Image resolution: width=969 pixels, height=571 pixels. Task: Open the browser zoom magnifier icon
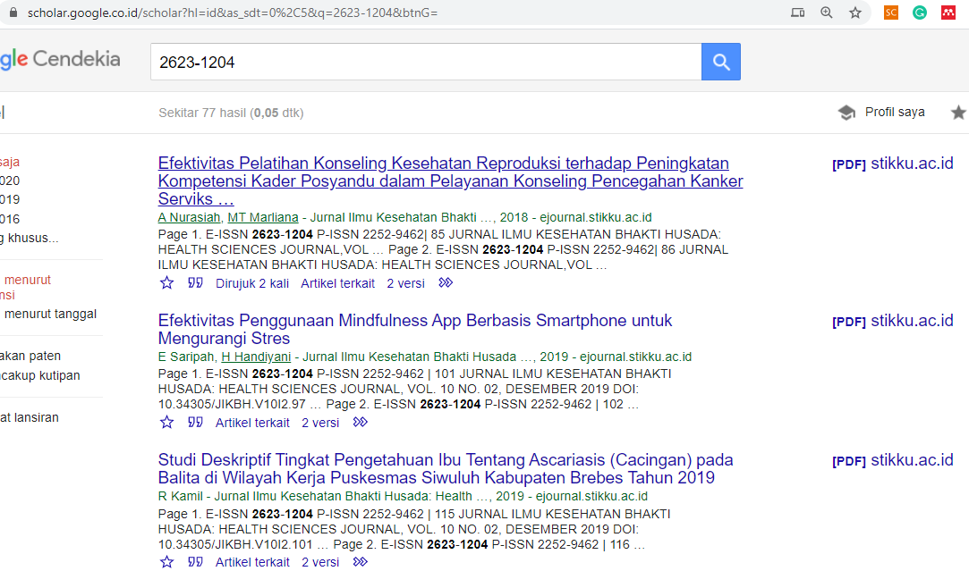tap(827, 13)
